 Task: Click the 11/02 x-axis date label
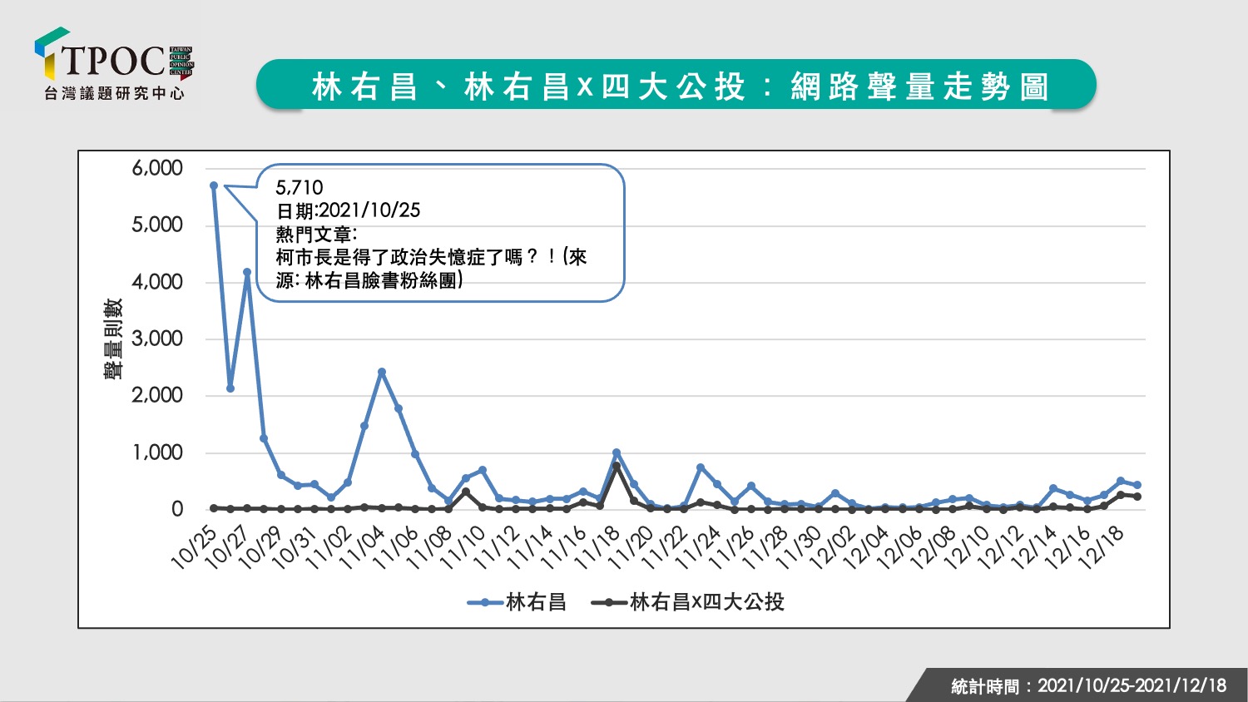[329, 546]
